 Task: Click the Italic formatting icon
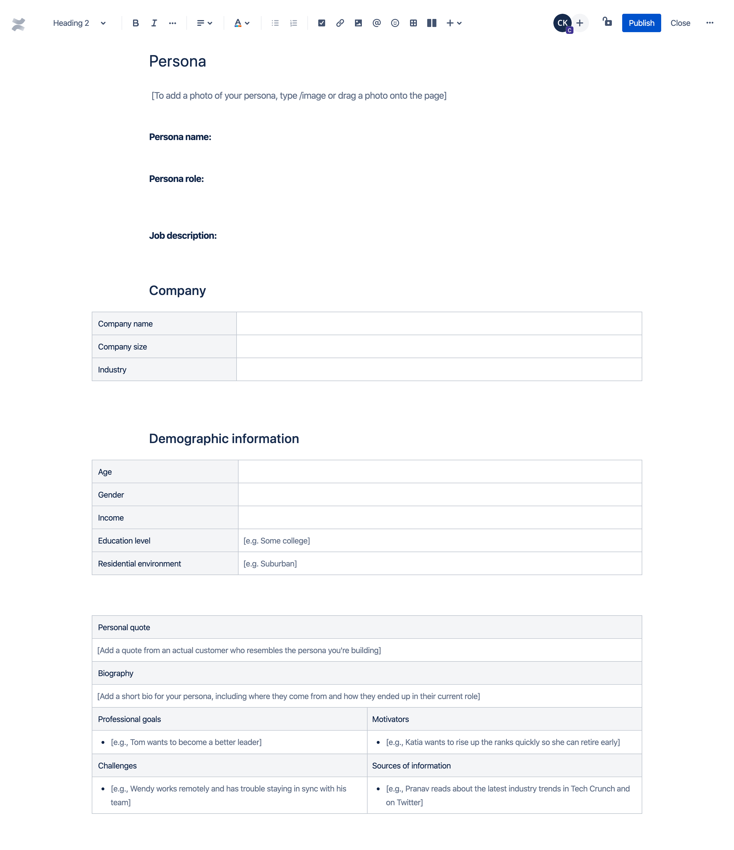click(154, 23)
